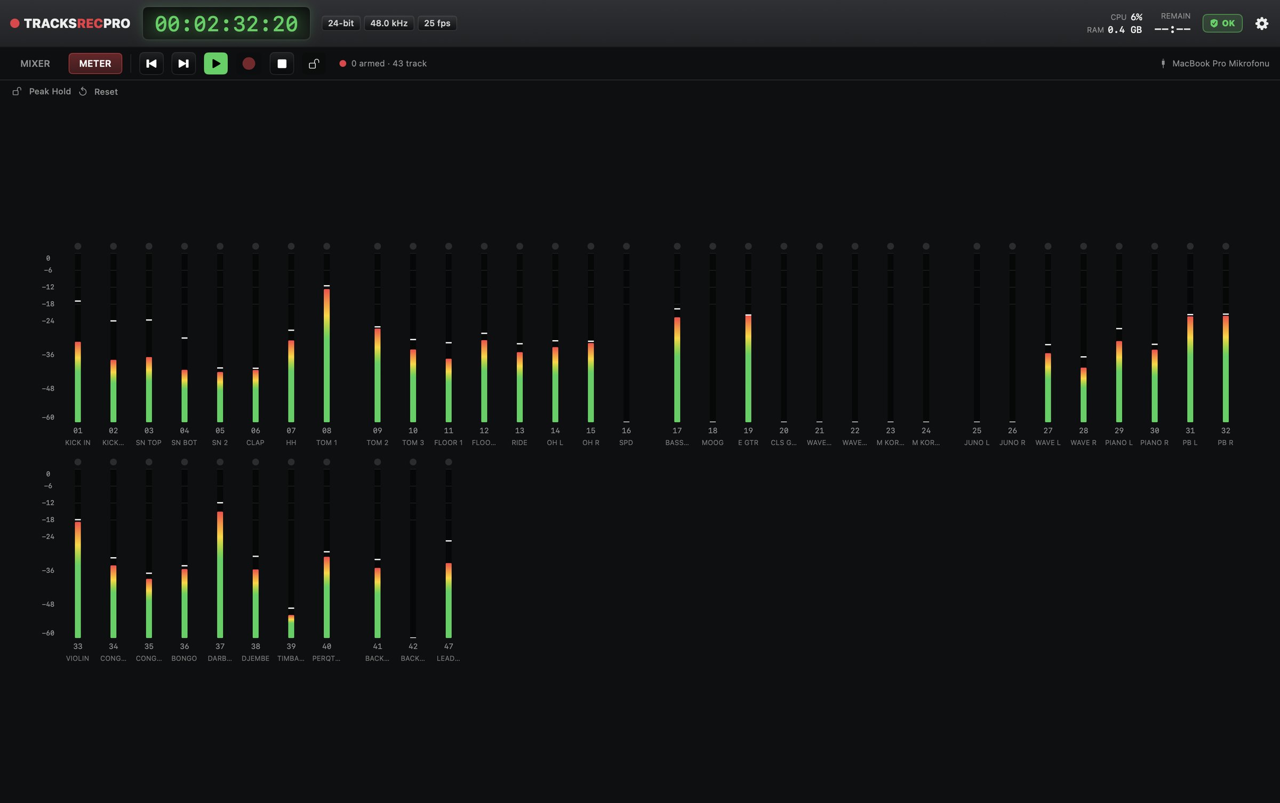Image resolution: width=1280 pixels, height=803 pixels.
Task: Click the 42 BACK empty level meter
Action: (413, 554)
